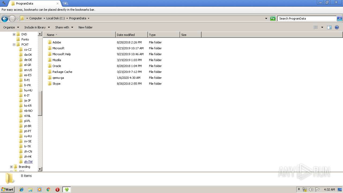343x193 pixels.
Task: Expand the DVD tree node
Action: click(x=14, y=34)
